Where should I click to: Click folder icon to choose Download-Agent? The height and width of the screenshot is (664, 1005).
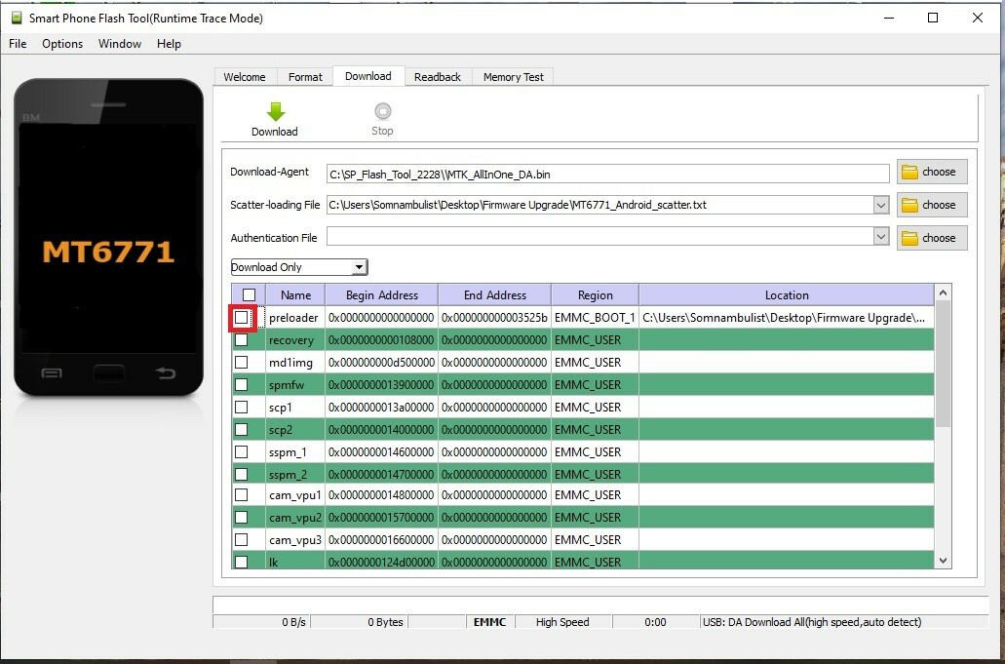(909, 173)
